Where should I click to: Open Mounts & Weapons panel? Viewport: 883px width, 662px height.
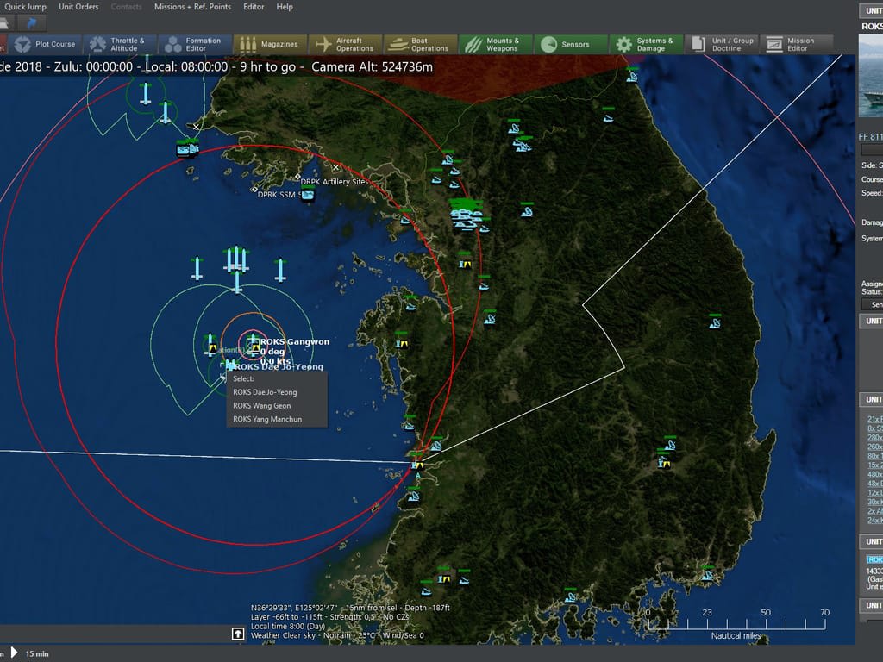pos(495,45)
